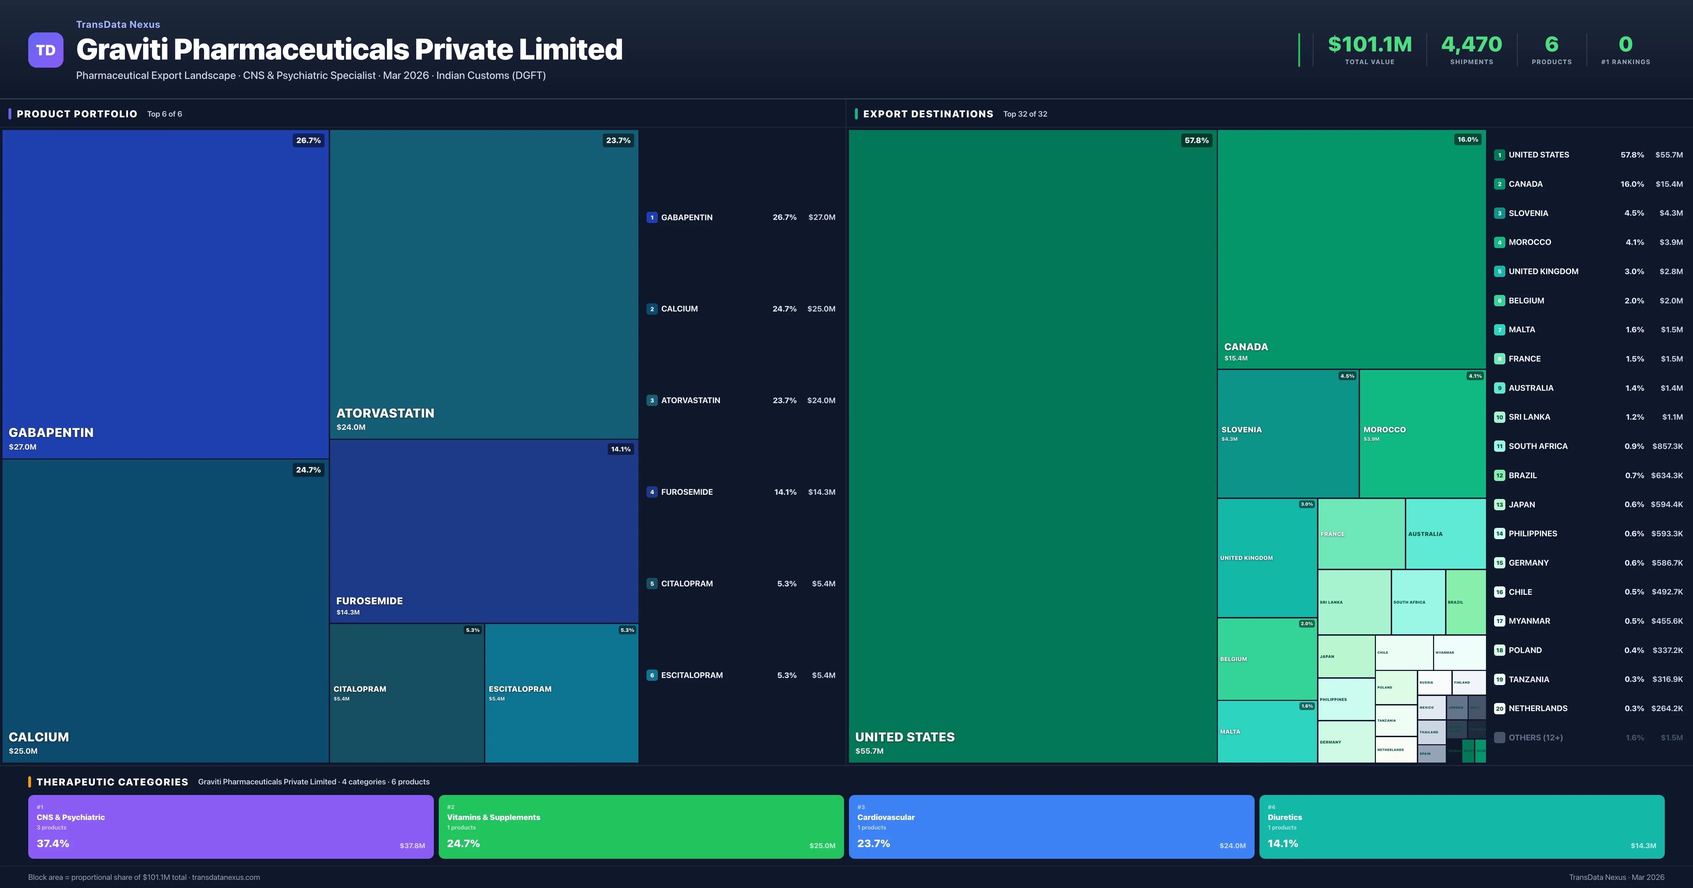This screenshot has height=888, width=1693.
Task: Click the purple TD logo icon
Action: pos(45,50)
